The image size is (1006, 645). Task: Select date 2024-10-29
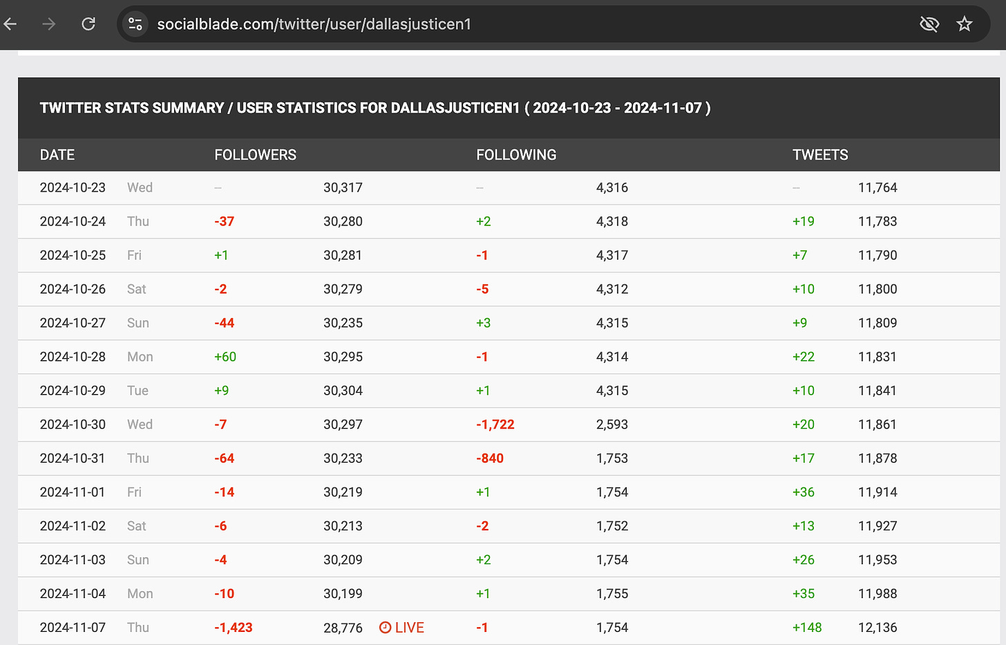point(73,391)
